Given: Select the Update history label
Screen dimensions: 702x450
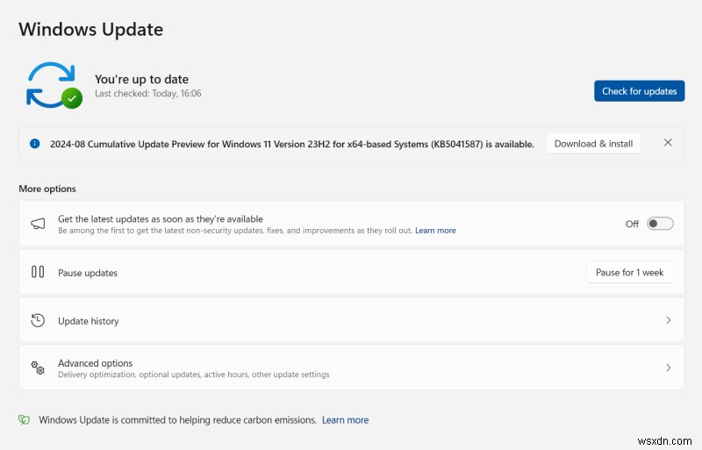Looking at the screenshot, I should (x=89, y=321).
